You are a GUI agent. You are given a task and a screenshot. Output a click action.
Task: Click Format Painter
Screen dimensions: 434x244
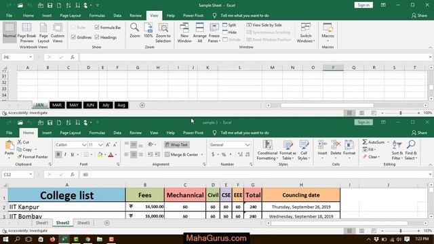33,157
